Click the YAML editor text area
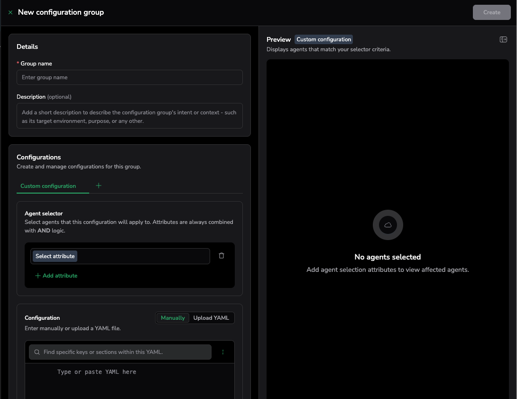The width and height of the screenshot is (517, 399). (129, 382)
